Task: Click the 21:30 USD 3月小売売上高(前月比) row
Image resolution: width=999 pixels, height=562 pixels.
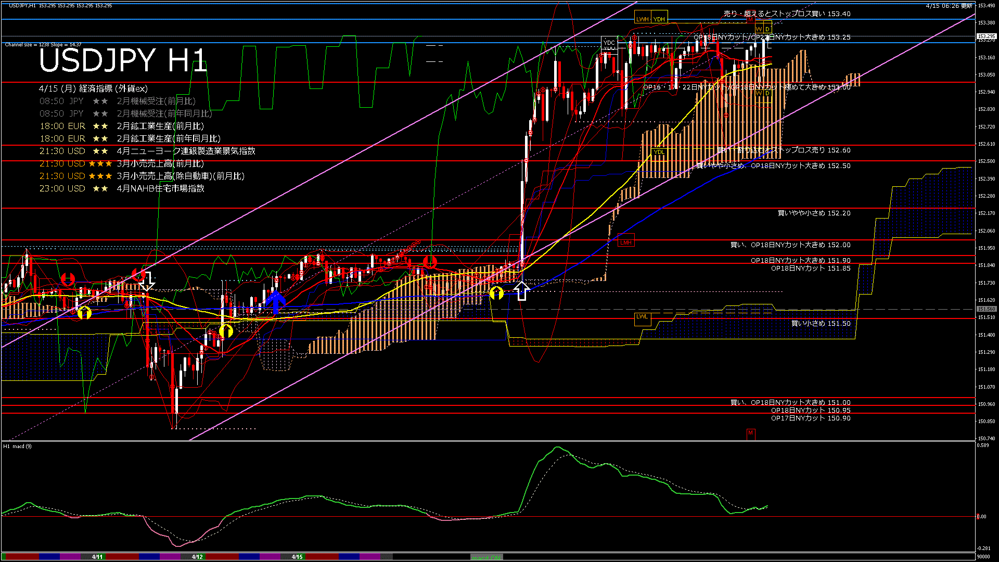Action: click(x=122, y=163)
